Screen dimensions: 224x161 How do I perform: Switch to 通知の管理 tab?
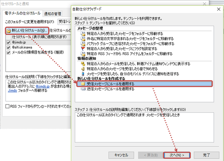[x=52, y=14]
